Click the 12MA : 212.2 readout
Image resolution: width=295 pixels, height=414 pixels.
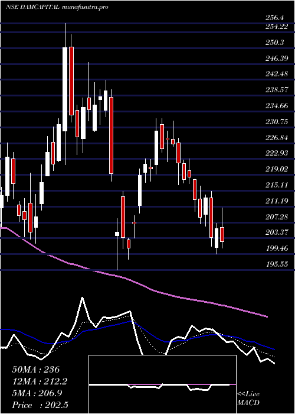(40, 381)
